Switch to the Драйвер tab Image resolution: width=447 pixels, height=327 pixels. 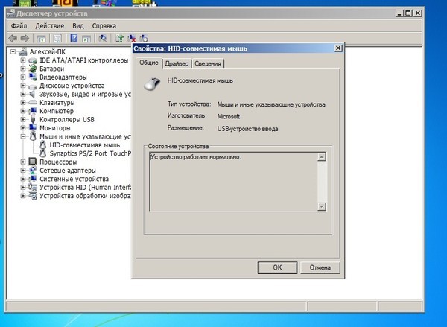pyautogui.click(x=177, y=63)
